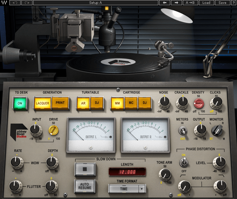Select AR turntable
Screen dimensions: 237x199
[x=83, y=103]
